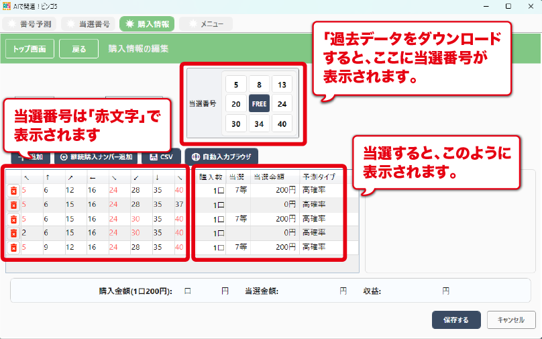Click 8 in the 当選番号 grid
The width and height of the screenshot is (542, 339).
pyautogui.click(x=259, y=85)
